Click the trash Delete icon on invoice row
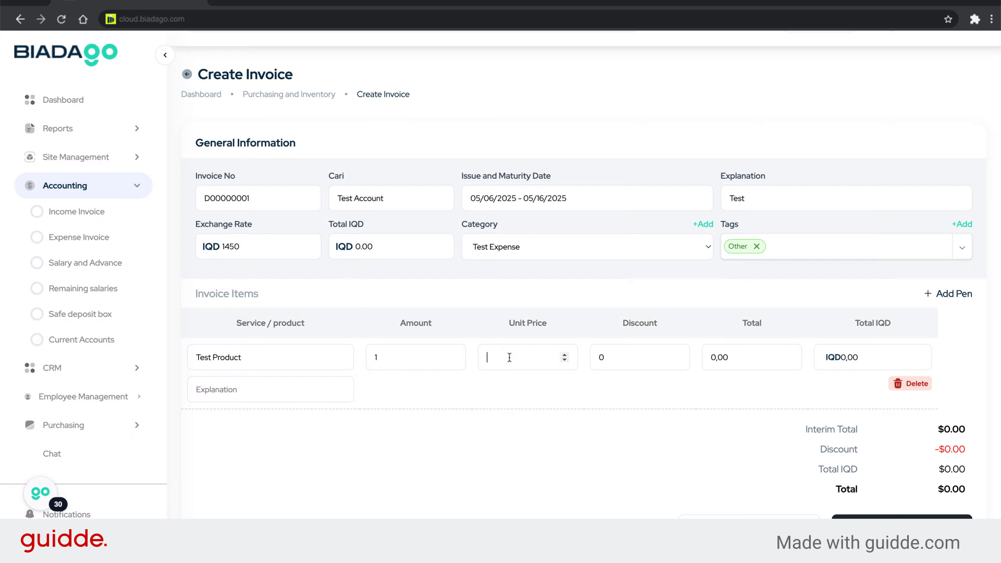This screenshot has height=563, width=1001. (x=898, y=384)
